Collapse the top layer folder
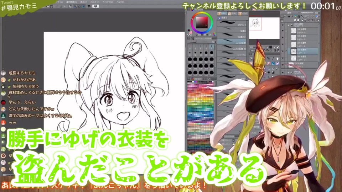Viewport: 342px width, 192px height. click(x=289, y=25)
